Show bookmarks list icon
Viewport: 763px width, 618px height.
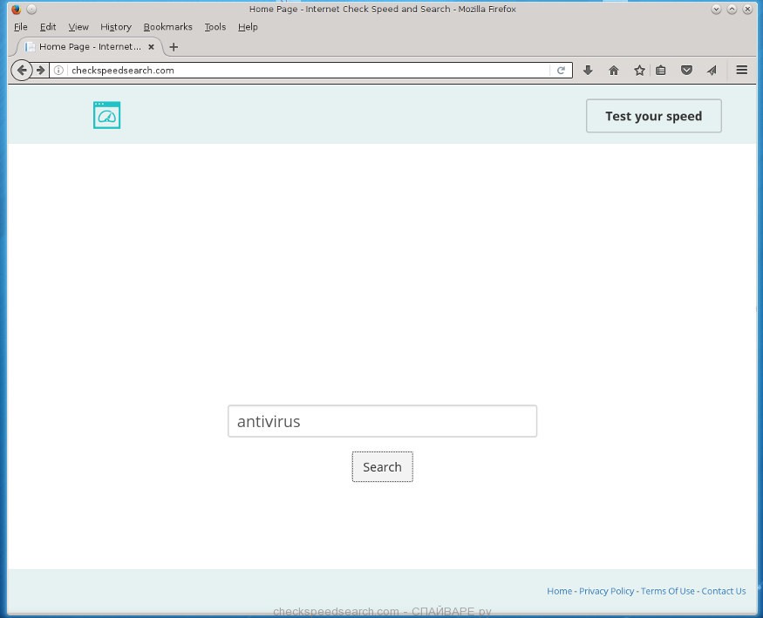[x=661, y=71]
